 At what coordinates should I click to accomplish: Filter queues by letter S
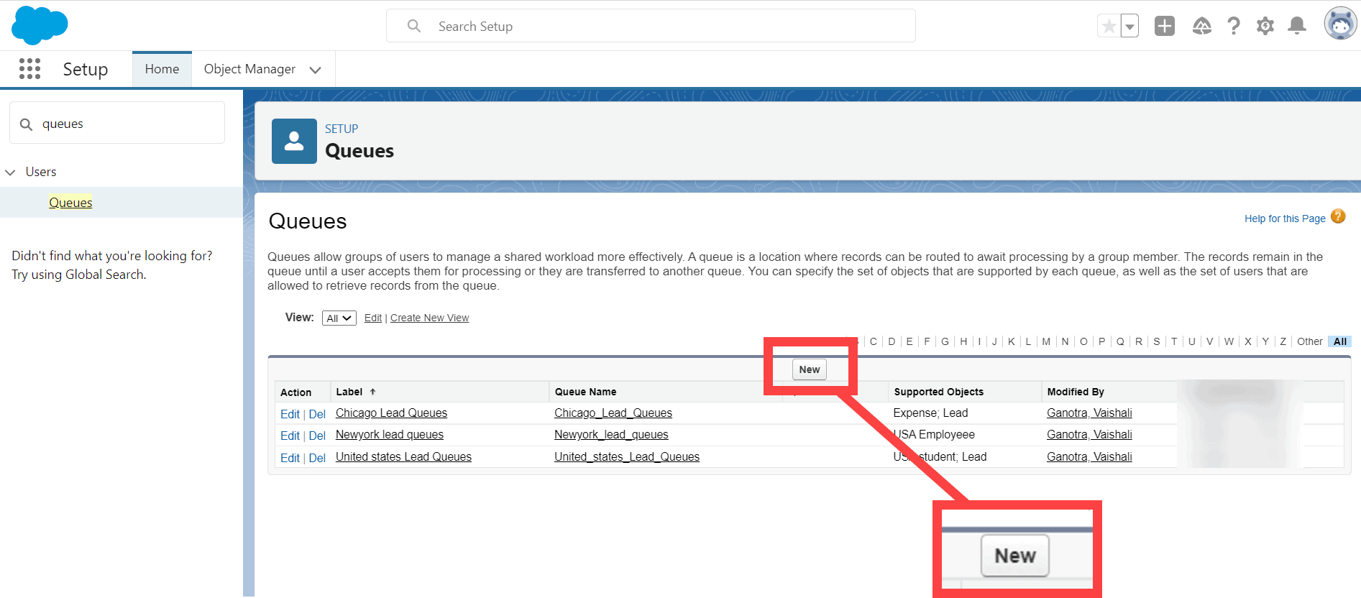click(x=1157, y=341)
